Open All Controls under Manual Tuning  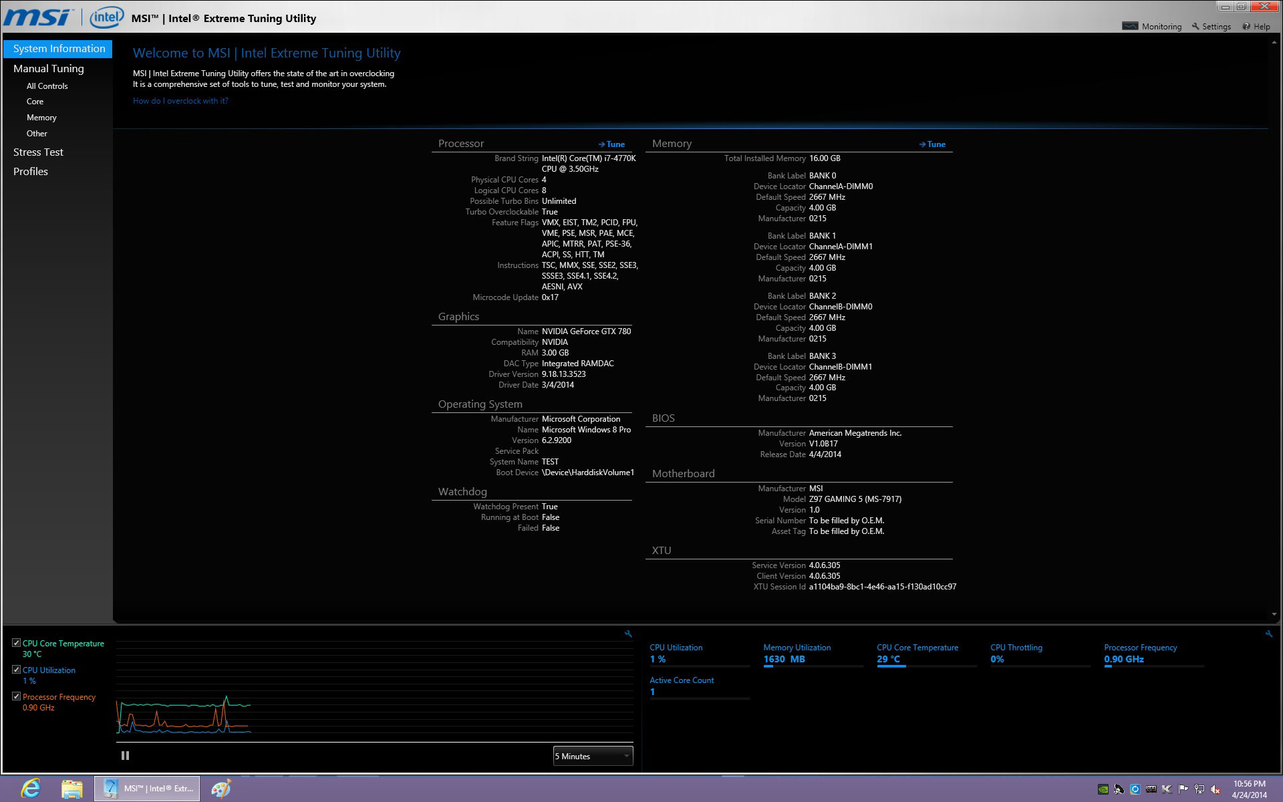click(x=47, y=86)
